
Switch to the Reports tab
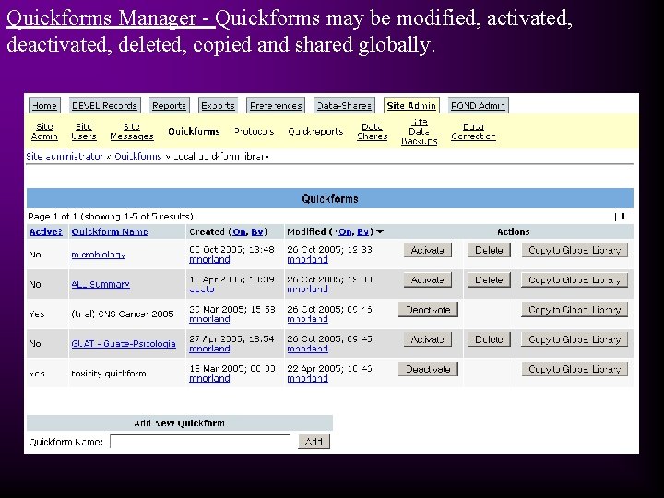169,105
